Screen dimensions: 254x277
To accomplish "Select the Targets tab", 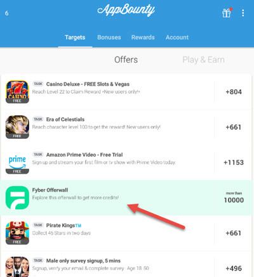I will 75,37.
